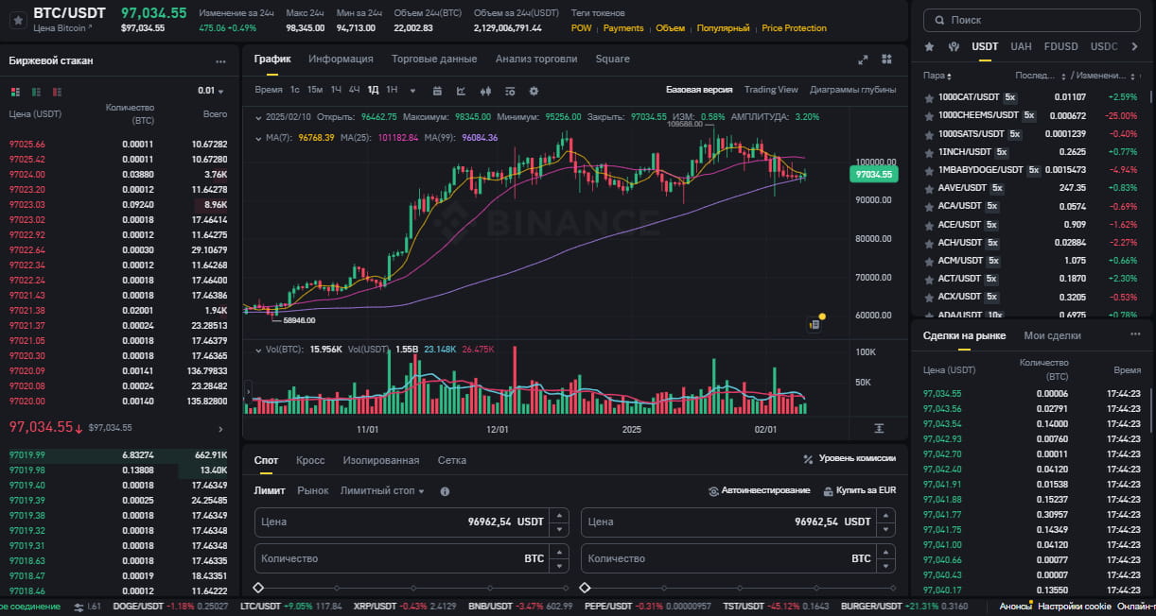Open Диаграммы глубины chart view
1156x616 pixels.
pyautogui.click(x=852, y=90)
